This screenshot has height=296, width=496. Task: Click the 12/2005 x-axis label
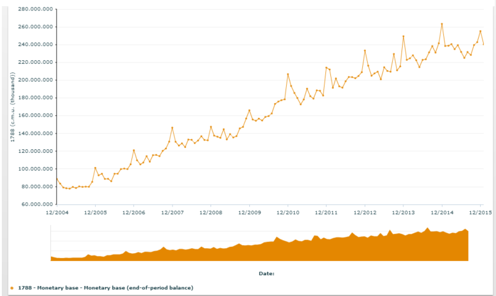(95, 212)
